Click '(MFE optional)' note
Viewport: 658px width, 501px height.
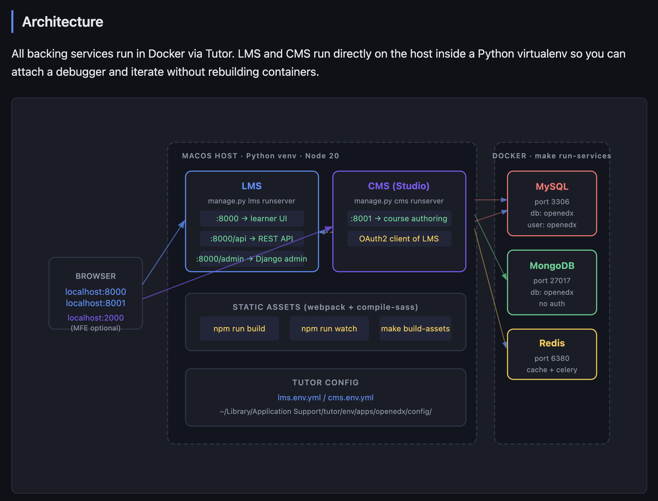(x=96, y=328)
